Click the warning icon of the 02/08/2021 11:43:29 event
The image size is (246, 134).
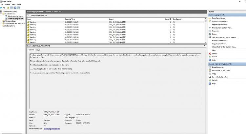coord(28,22)
